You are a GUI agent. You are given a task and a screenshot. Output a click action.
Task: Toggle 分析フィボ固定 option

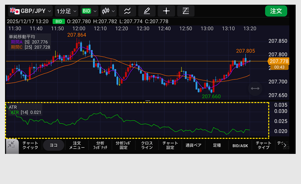click(123, 146)
